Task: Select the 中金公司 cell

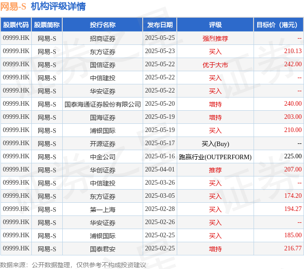Action: pos(103,157)
